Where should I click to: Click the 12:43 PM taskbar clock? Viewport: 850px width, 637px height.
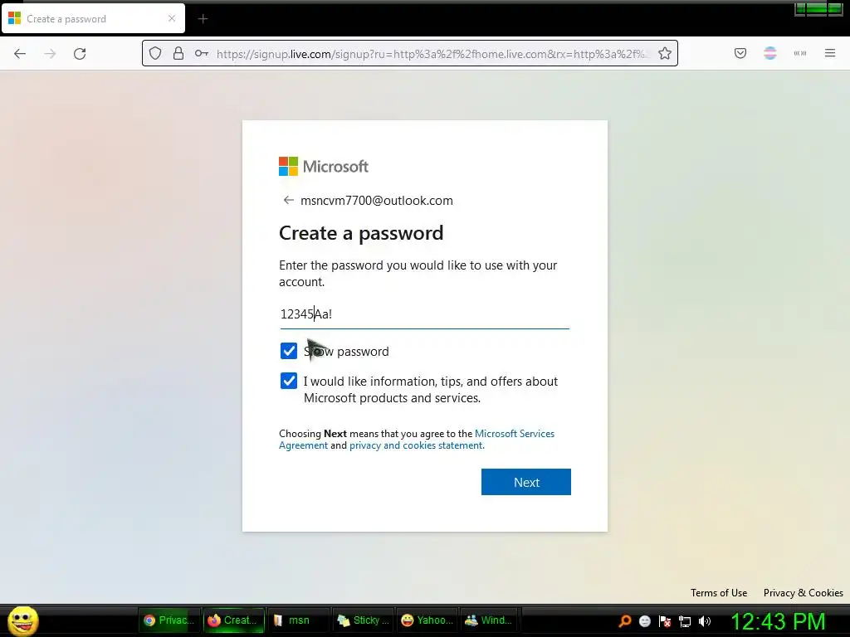[x=778, y=621]
